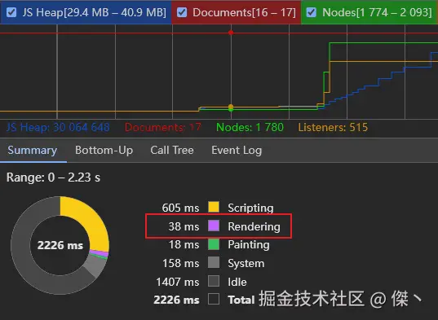The width and height of the screenshot is (438, 320).
Task: Click the gray System color swatch
Action: pyautogui.click(x=214, y=262)
